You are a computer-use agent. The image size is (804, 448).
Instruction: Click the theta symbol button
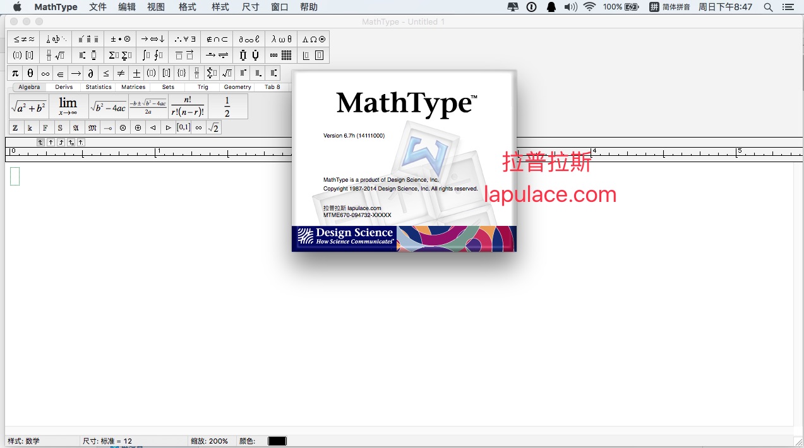[x=30, y=73]
